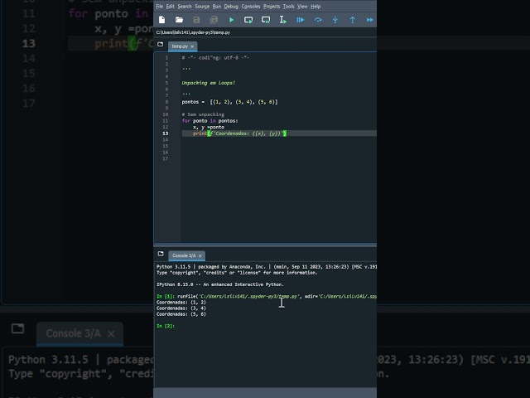
Task: Open the Edit menu
Action: pyautogui.click(x=171, y=7)
